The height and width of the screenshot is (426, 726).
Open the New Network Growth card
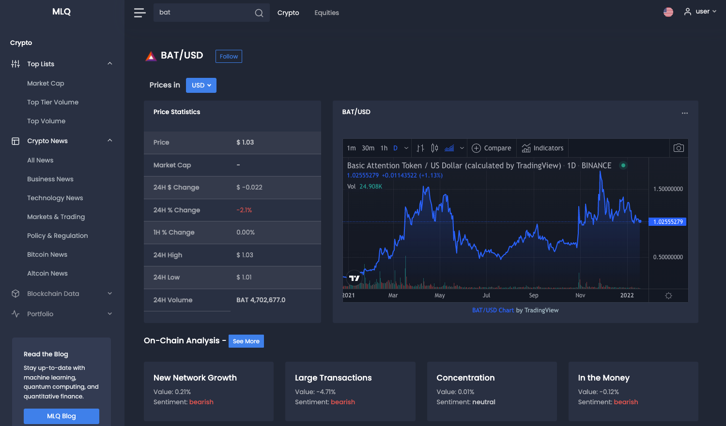[209, 391]
